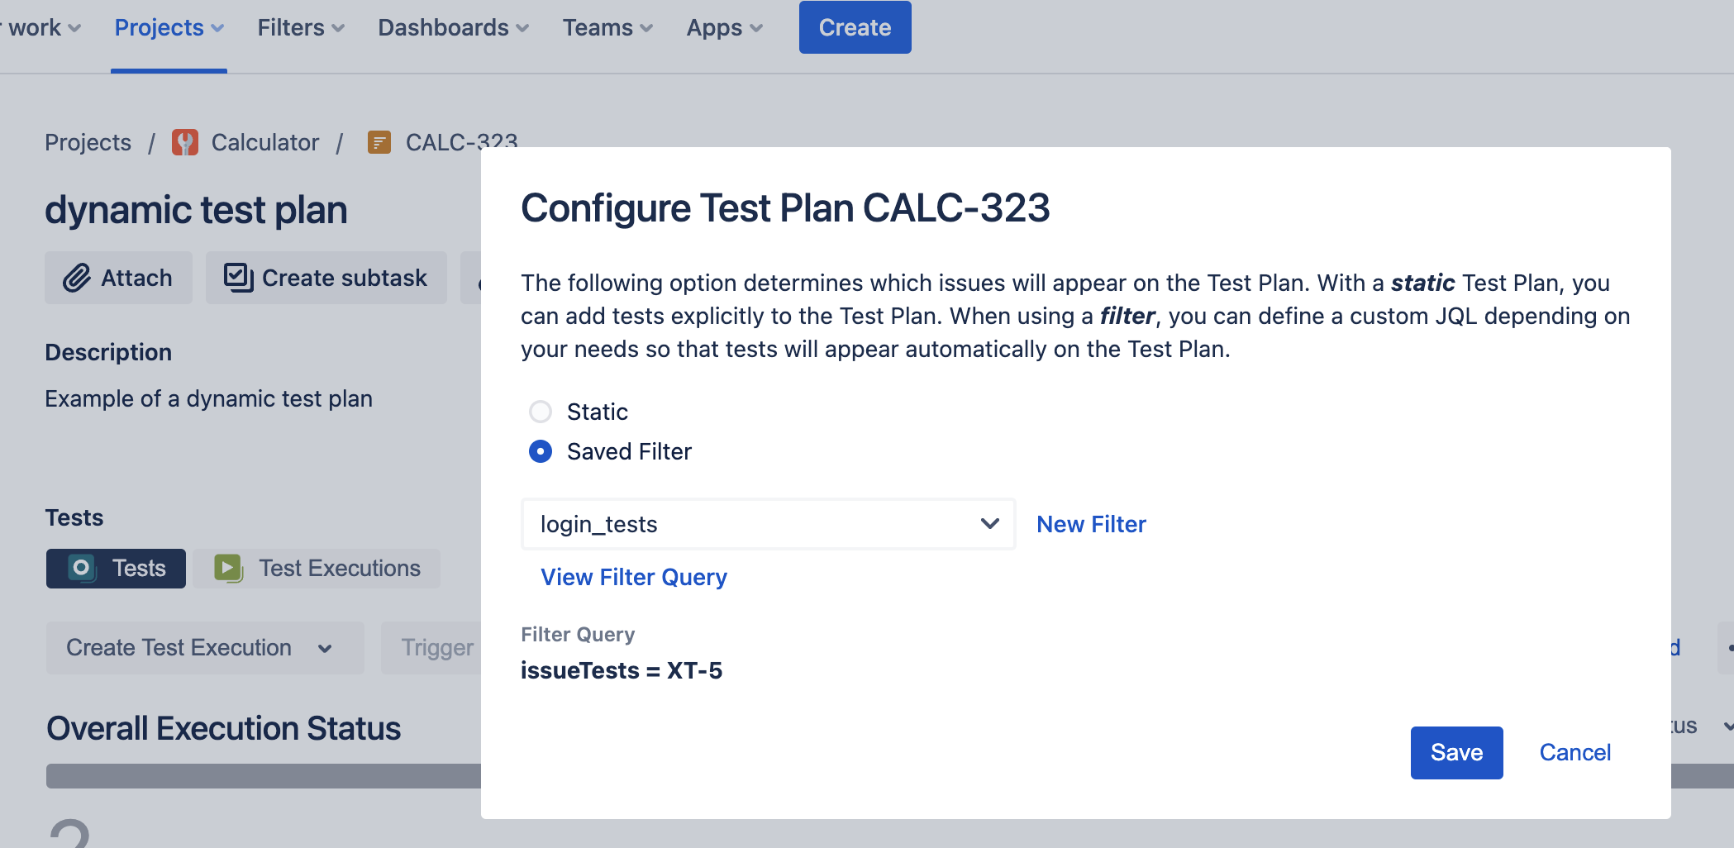1734x848 pixels.
Task: Open the Projects menu
Action: 169,27
